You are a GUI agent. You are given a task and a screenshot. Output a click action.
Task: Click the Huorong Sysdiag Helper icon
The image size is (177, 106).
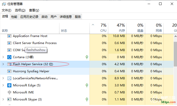tap(9, 71)
